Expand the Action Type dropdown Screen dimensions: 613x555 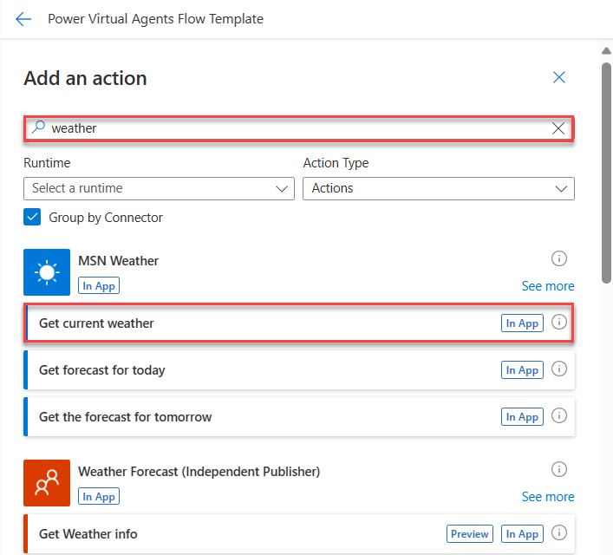pos(439,188)
